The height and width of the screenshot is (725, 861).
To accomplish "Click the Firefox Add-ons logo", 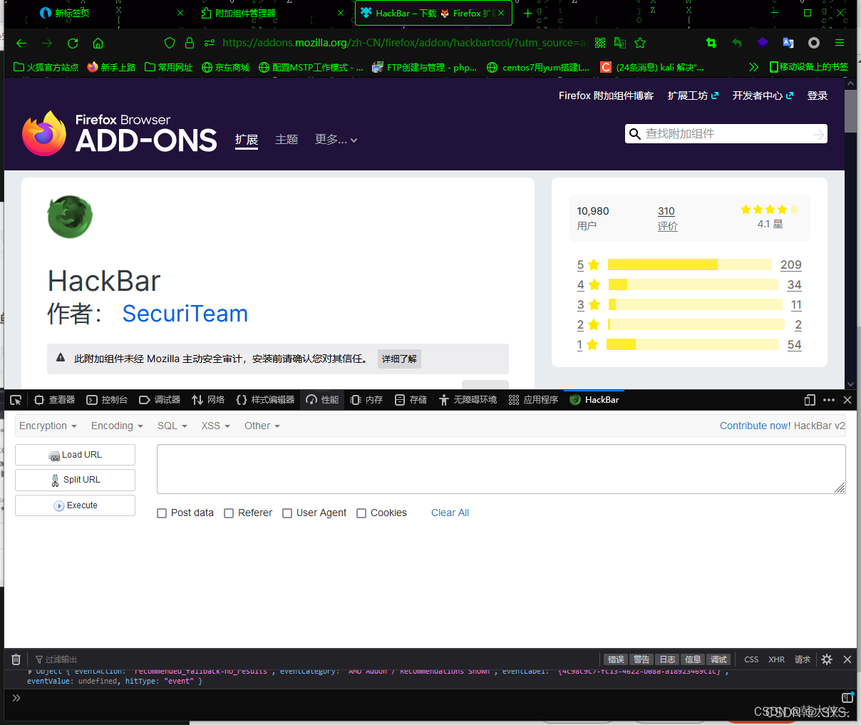I will (x=119, y=133).
